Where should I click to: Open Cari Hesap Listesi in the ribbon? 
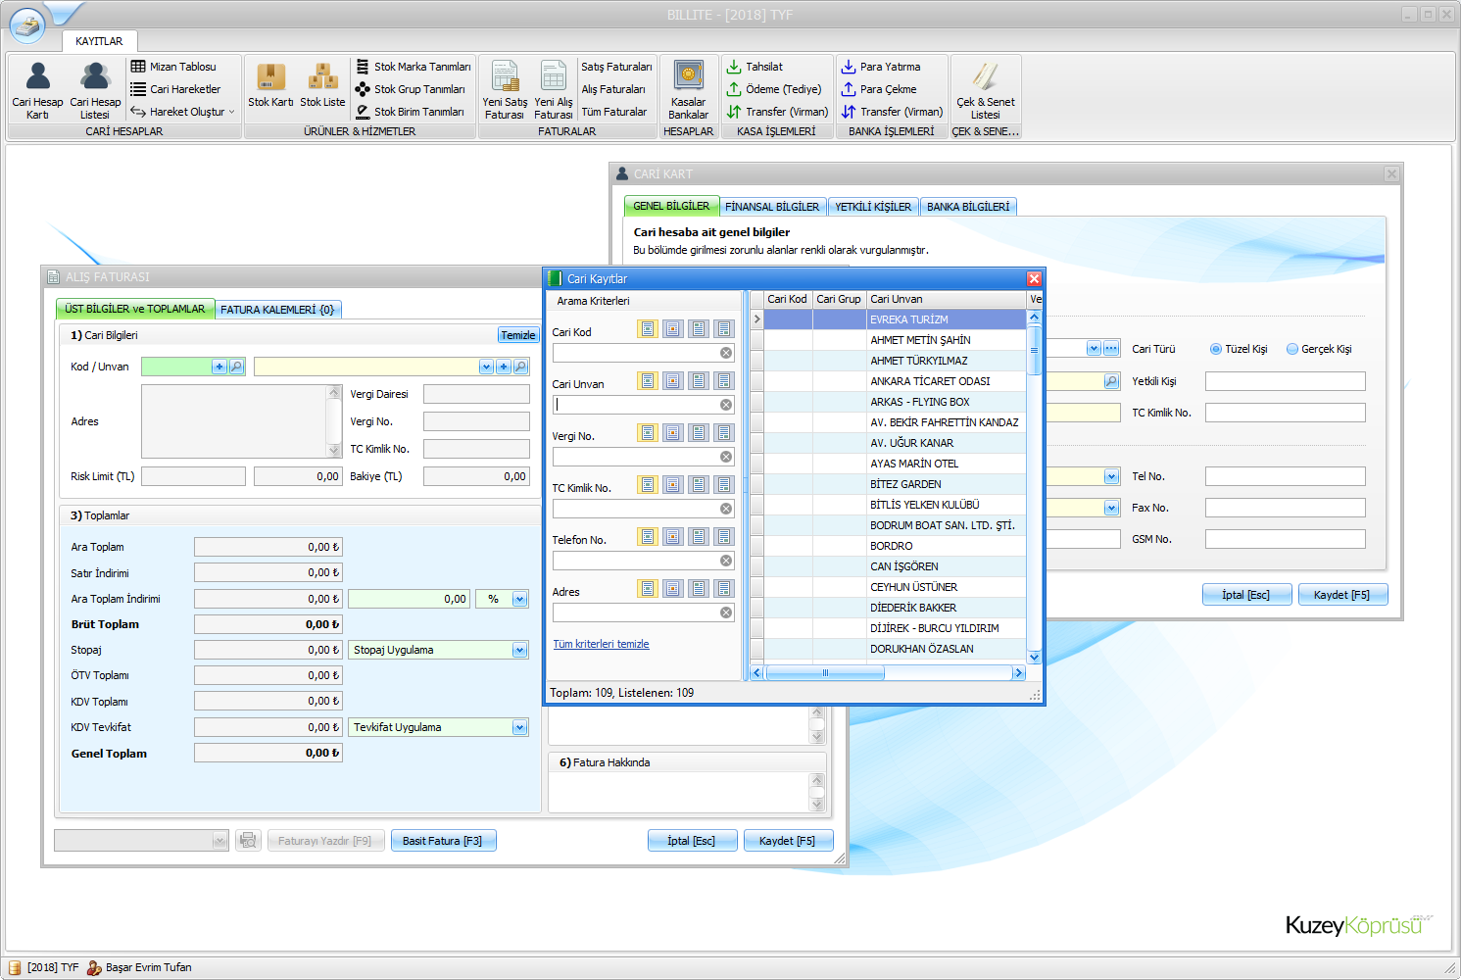coord(95,90)
